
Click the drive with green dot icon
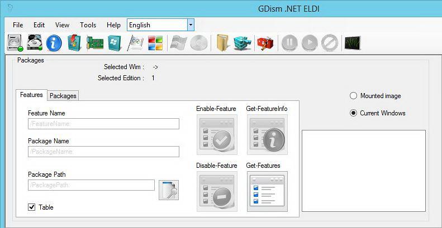[x=15, y=43]
